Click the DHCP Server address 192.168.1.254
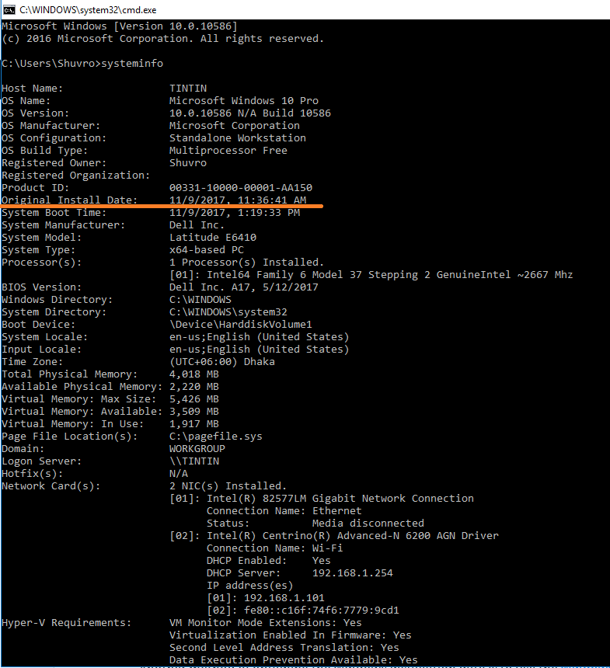Viewport: 610px width, 668px height. click(353, 573)
